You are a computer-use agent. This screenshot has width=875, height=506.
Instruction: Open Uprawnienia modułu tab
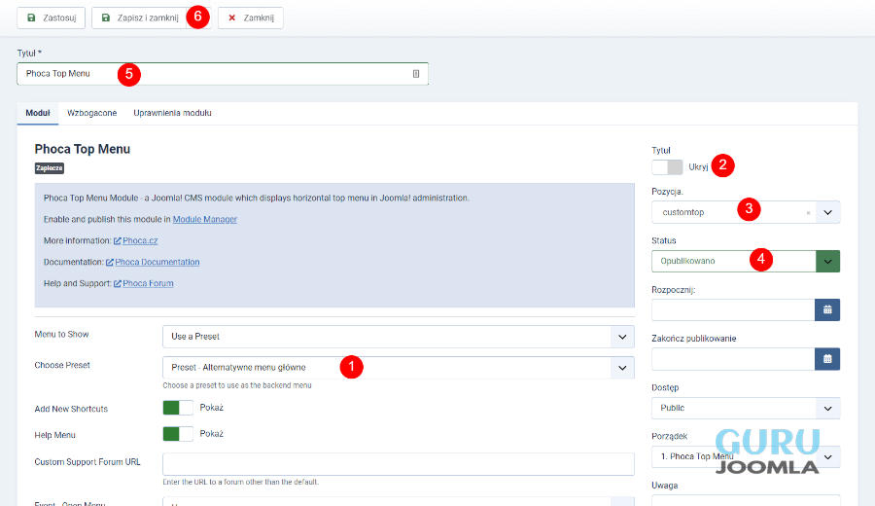[172, 113]
